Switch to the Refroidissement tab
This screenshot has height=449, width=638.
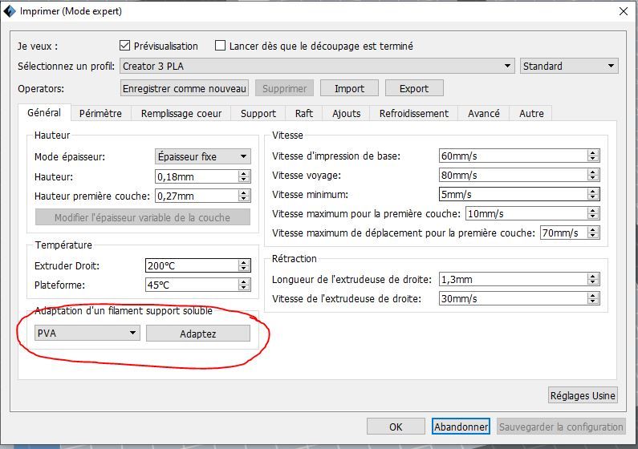(x=414, y=113)
